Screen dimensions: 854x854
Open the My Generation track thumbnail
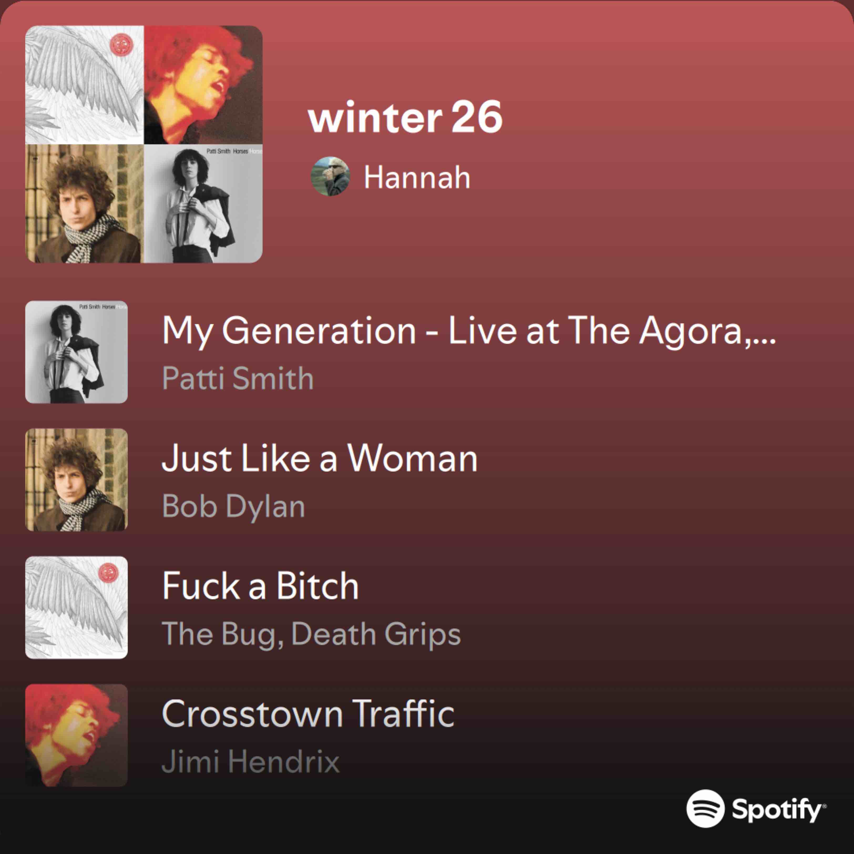(x=76, y=352)
